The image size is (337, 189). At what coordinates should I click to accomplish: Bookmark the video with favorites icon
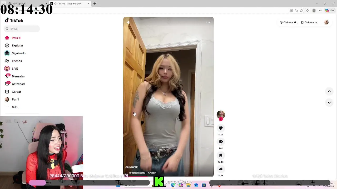[221, 155]
